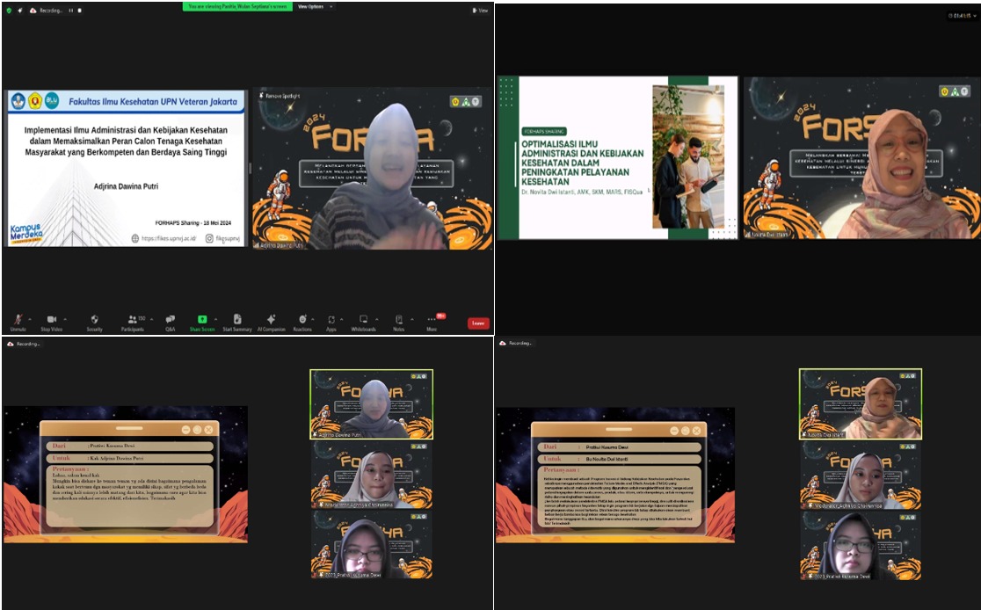Open the Notes tool
The height and width of the screenshot is (610, 981).
click(398, 320)
